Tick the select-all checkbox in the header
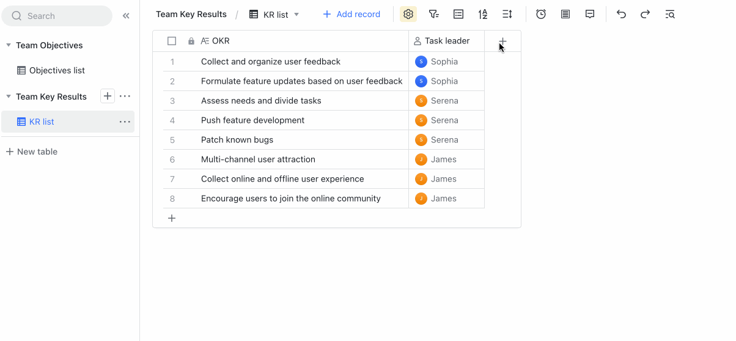 tap(172, 41)
